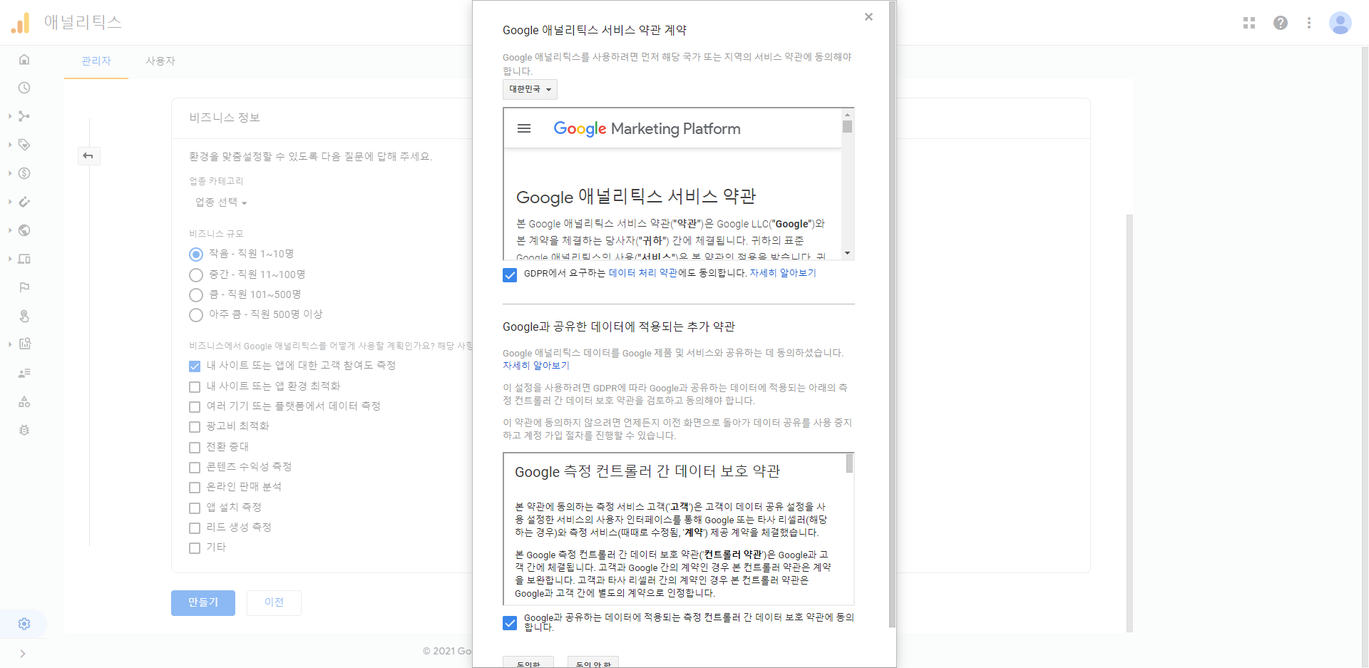Open the 대한민국 country dropdown
This screenshot has width=1369, height=668.
(530, 89)
